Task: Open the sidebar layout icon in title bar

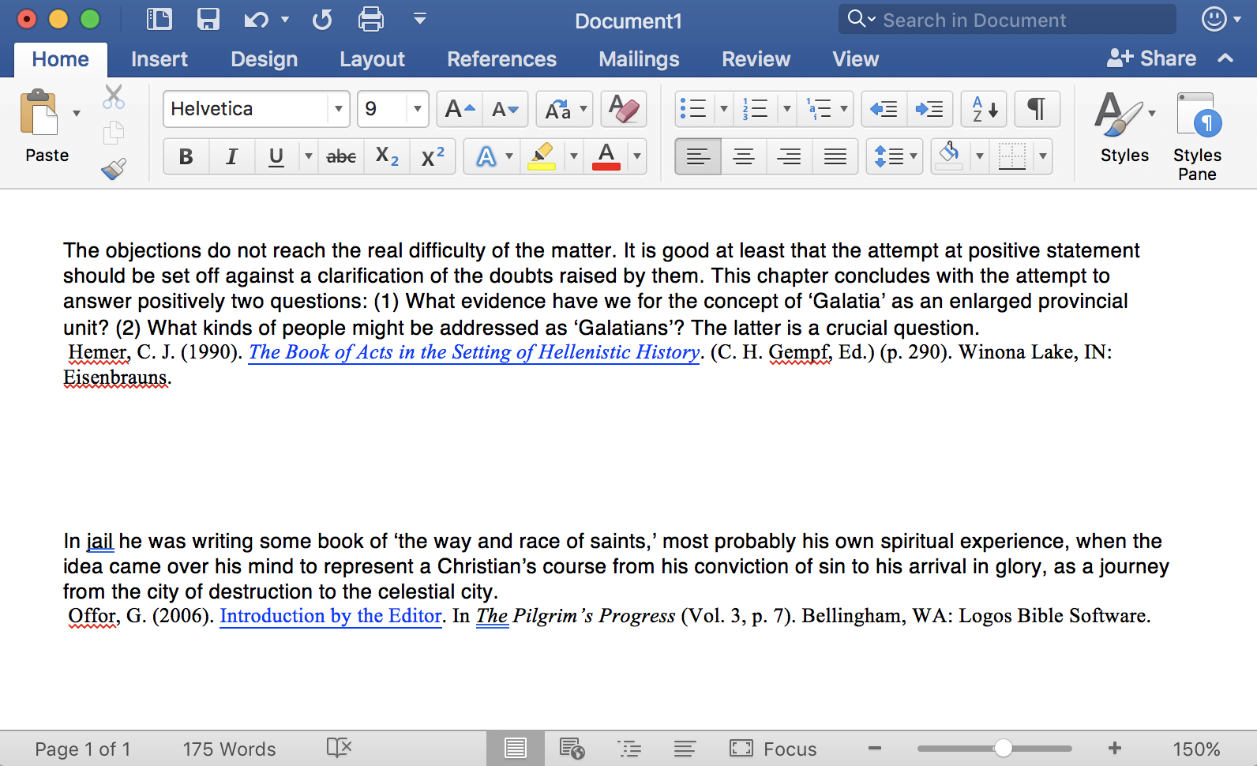Action: (x=159, y=19)
